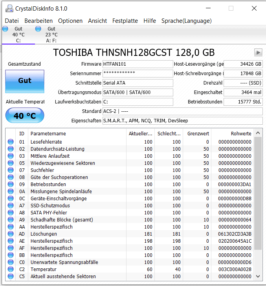Open the Optionen menu
Image resolution: width=266 pixels, height=286 pixels.
coord(70,21)
